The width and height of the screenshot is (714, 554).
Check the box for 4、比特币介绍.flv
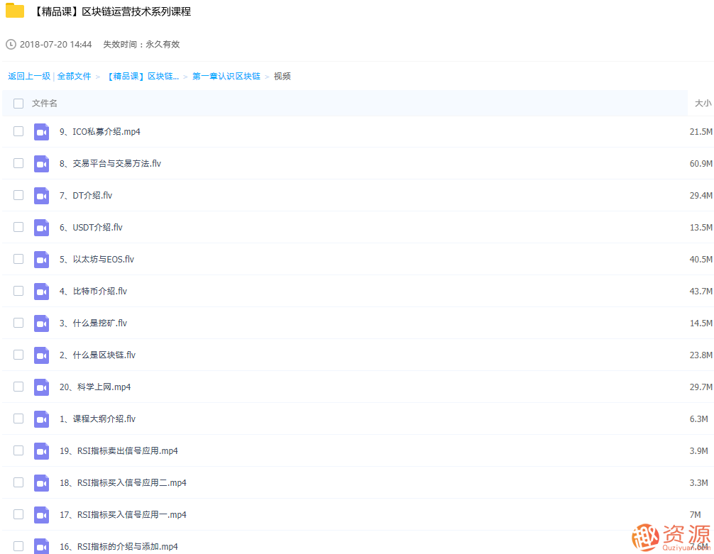pos(18,290)
